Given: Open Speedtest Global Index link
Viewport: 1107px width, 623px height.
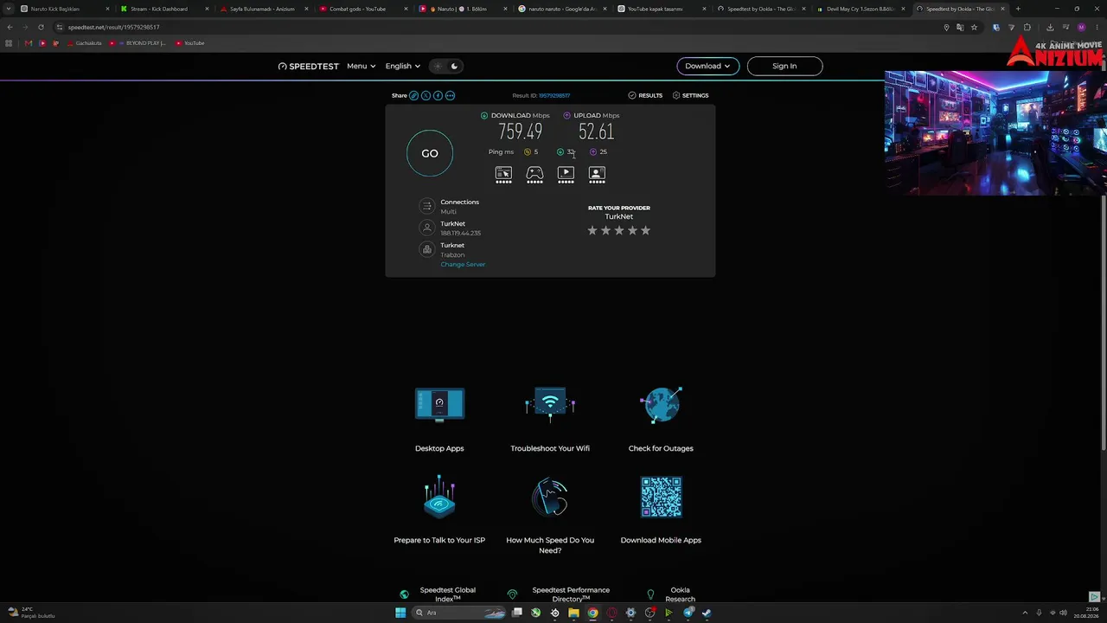Looking at the screenshot, I should (447, 594).
